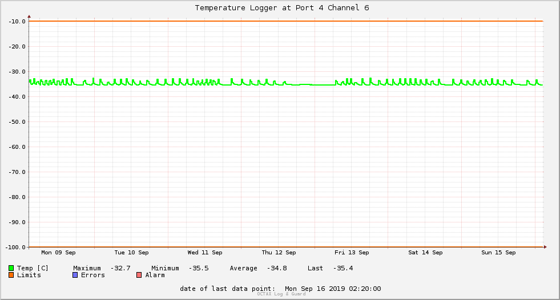The image size is (560, 300).
Task: Click the 'Mon 09 Sep' x-axis label
Action: coord(58,253)
